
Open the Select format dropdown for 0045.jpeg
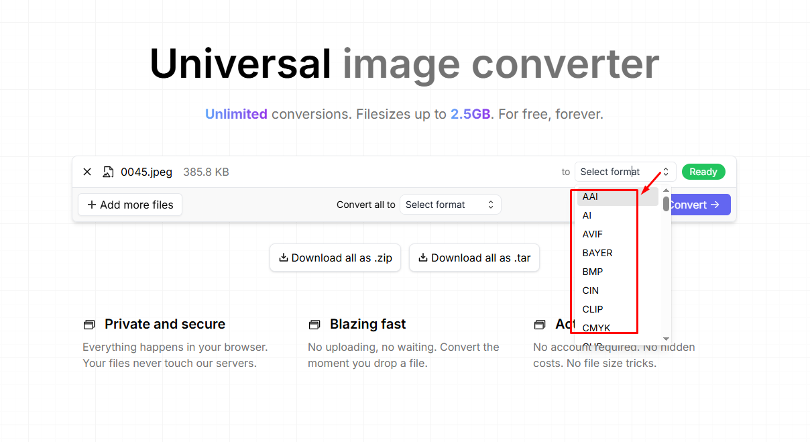click(625, 172)
